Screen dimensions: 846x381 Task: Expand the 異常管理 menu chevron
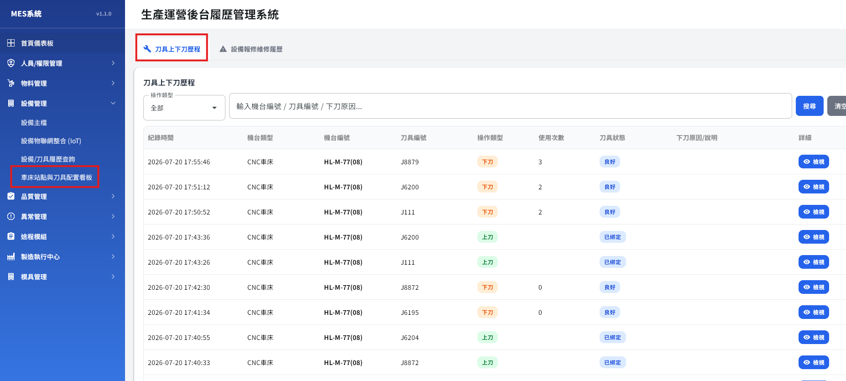(113, 216)
